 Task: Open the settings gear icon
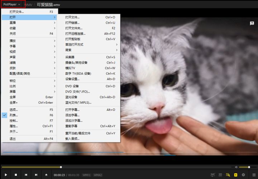pos(243,175)
